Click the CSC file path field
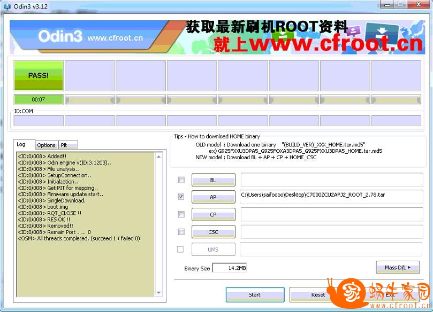 pyautogui.click(x=332, y=232)
